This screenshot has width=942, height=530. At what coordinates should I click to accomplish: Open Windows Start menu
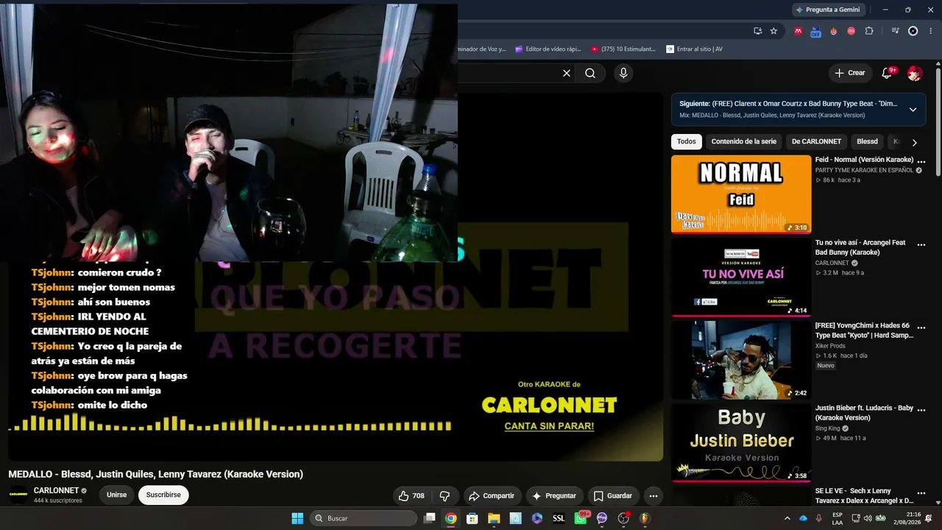point(297,518)
